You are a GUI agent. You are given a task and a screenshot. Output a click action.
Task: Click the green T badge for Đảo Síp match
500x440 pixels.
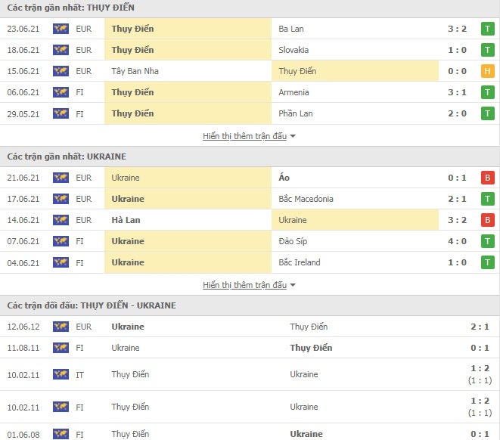tap(487, 241)
